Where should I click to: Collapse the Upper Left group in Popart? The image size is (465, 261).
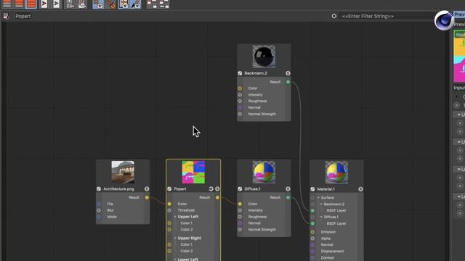(175, 217)
